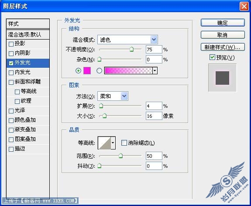Enable the 纹理 texture sub-option checkbox
251x206 pixels.
pyautogui.click(x=17, y=101)
